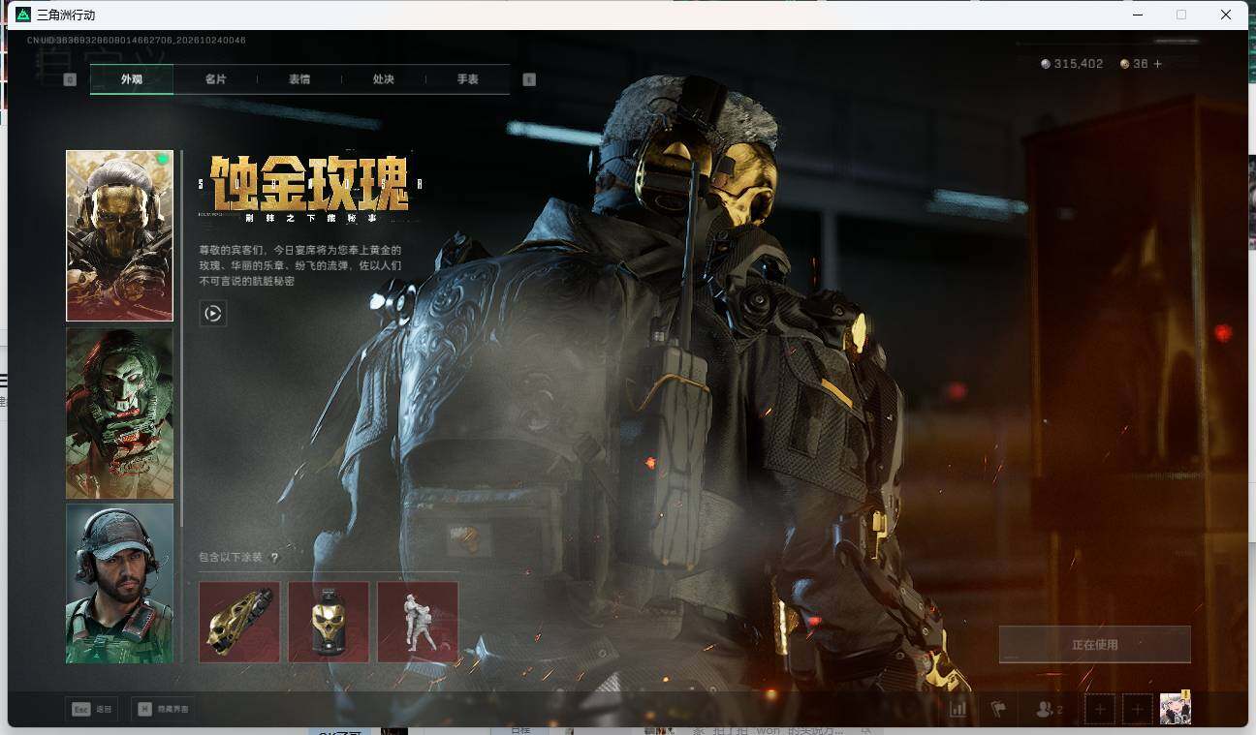Switch to the 手表 tab
This screenshot has height=735, width=1256.
point(468,79)
